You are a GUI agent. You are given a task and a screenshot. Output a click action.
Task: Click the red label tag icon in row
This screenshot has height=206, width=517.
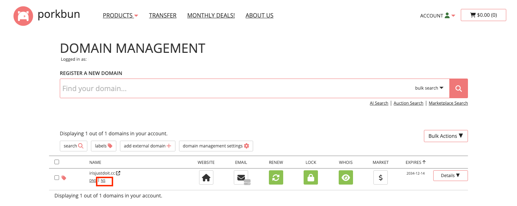pyautogui.click(x=64, y=178)
